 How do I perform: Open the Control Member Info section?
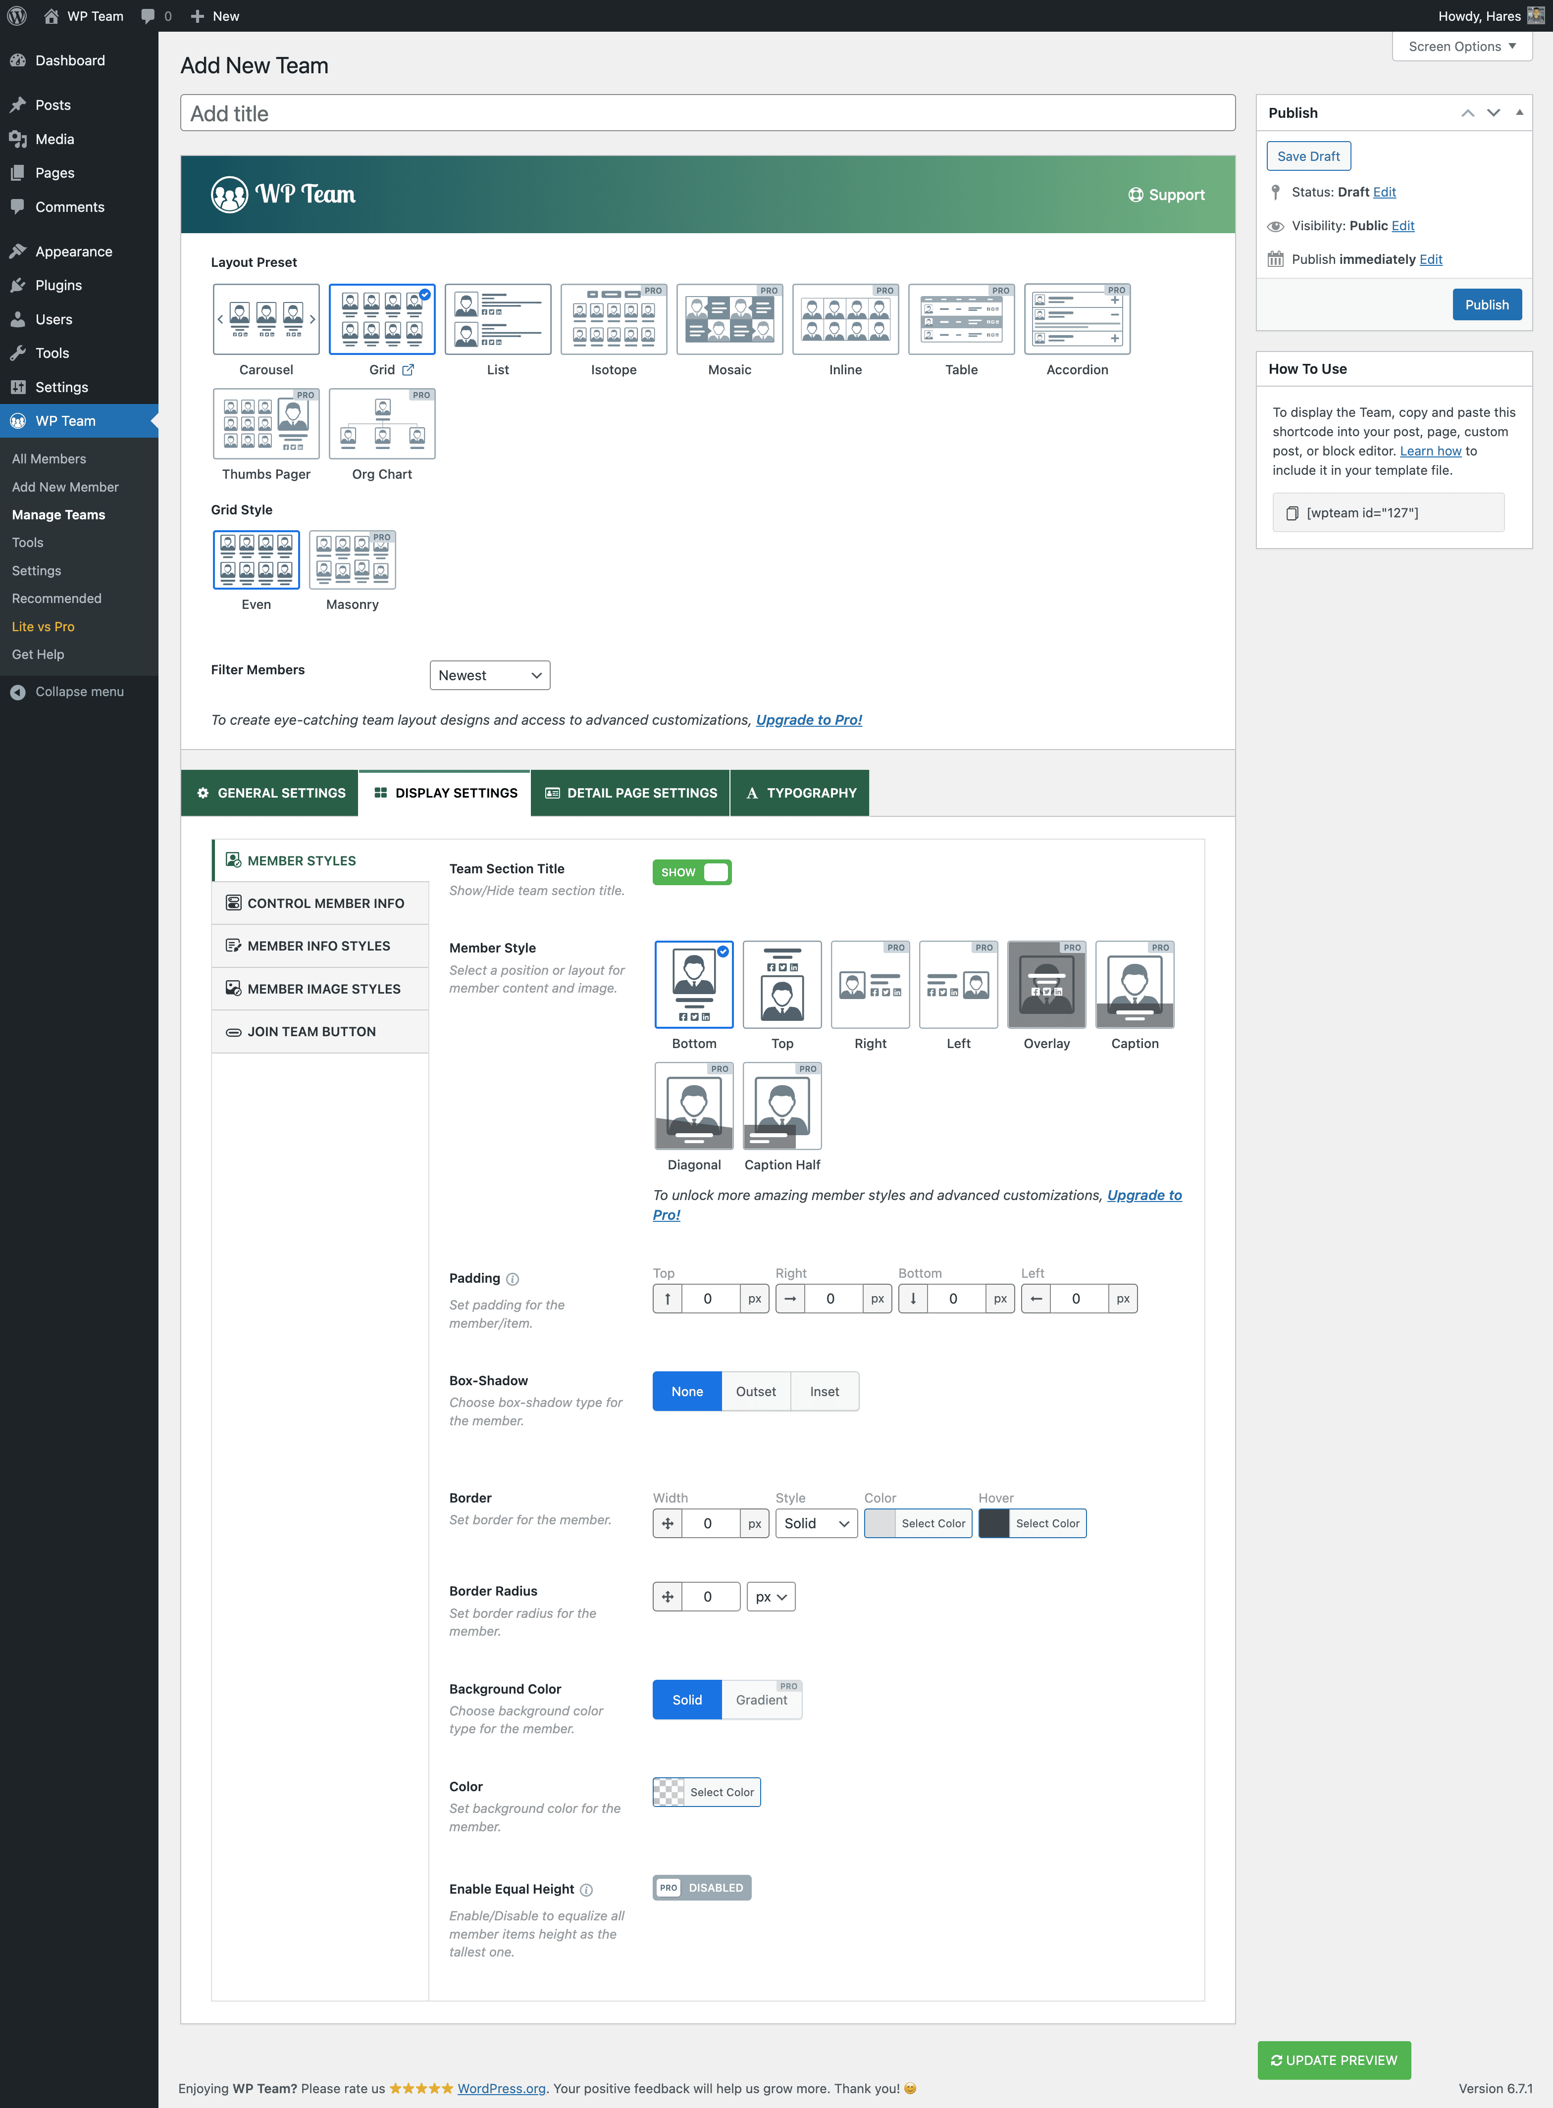click(x=324, y=903)
